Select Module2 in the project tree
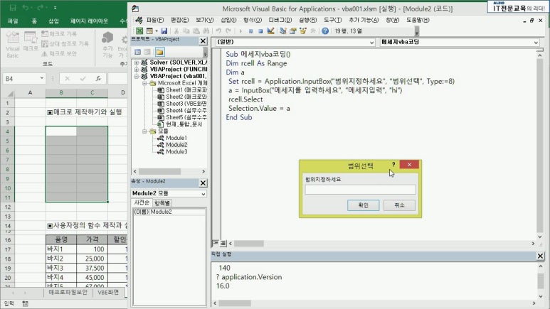 click(x=173, y=145)
